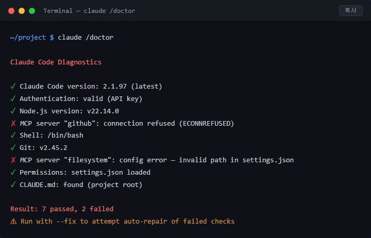Viewport: 371px width, 238px height.
Task: Click the "Claude Code Diagnostics" heading
Action: point(56,62)
